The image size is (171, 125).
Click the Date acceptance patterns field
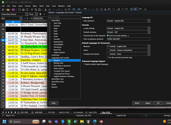[x=129, y=39]
